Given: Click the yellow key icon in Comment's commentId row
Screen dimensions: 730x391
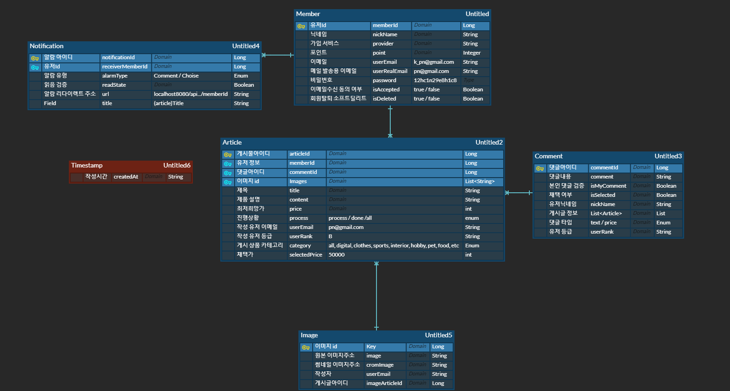Looking at the screenshot, I should click(540, 168).
